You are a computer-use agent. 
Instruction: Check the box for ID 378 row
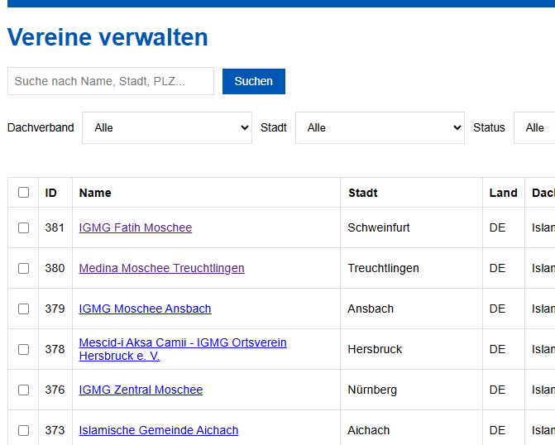point(23,349)
